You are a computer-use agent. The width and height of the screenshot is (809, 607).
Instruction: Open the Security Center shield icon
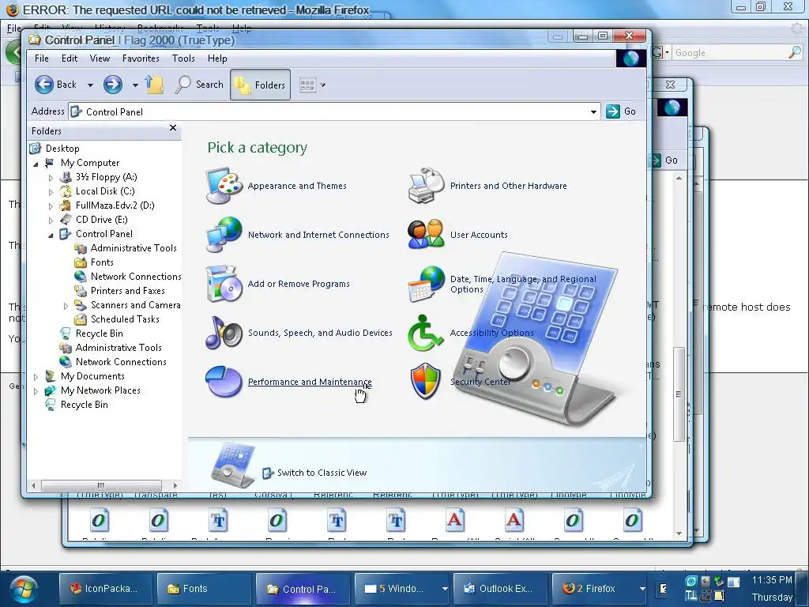tap(426, 382)
